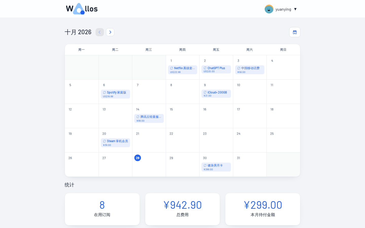Open the Netflix 高级套 subscription entry

(182, 70)
